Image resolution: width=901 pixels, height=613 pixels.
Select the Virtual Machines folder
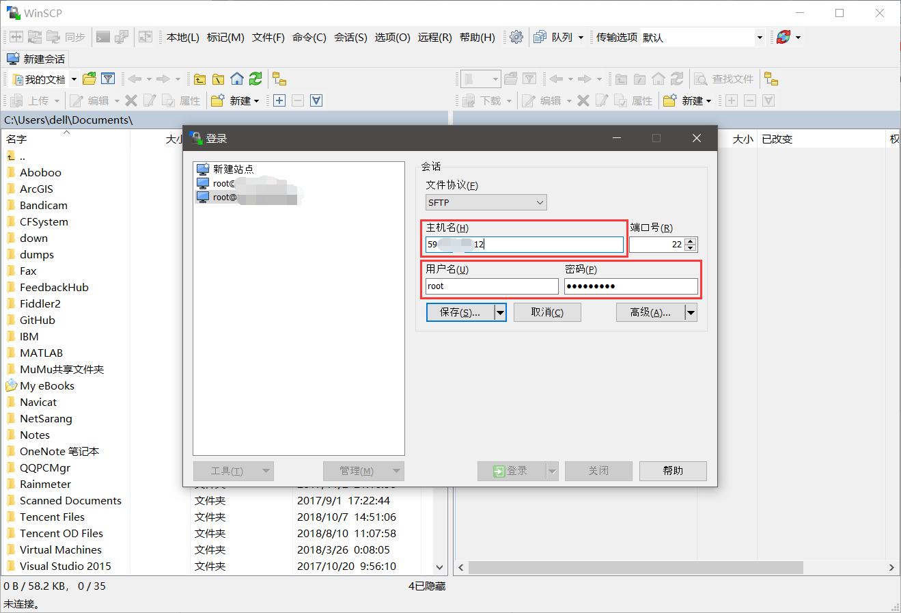point(60,549)
